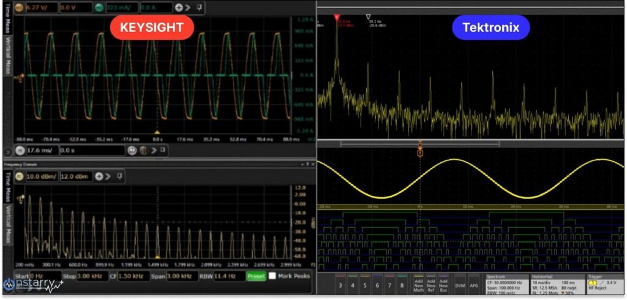Screen dimensions: 627x300
Task: Click the plus icon in the Frequency Domain toolbar
Action: [99, 176]
